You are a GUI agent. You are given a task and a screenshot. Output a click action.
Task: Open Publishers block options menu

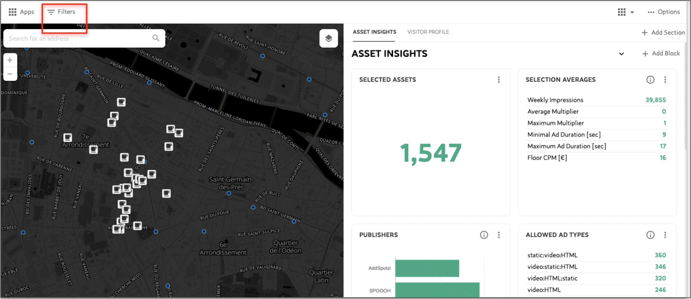click(499, 235)
